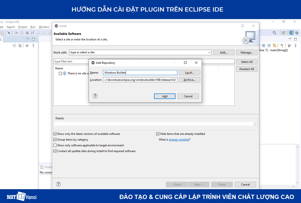Open the Search icon in the top-right toolbar
The image size is (301, 203).
(x=274, y=33)
